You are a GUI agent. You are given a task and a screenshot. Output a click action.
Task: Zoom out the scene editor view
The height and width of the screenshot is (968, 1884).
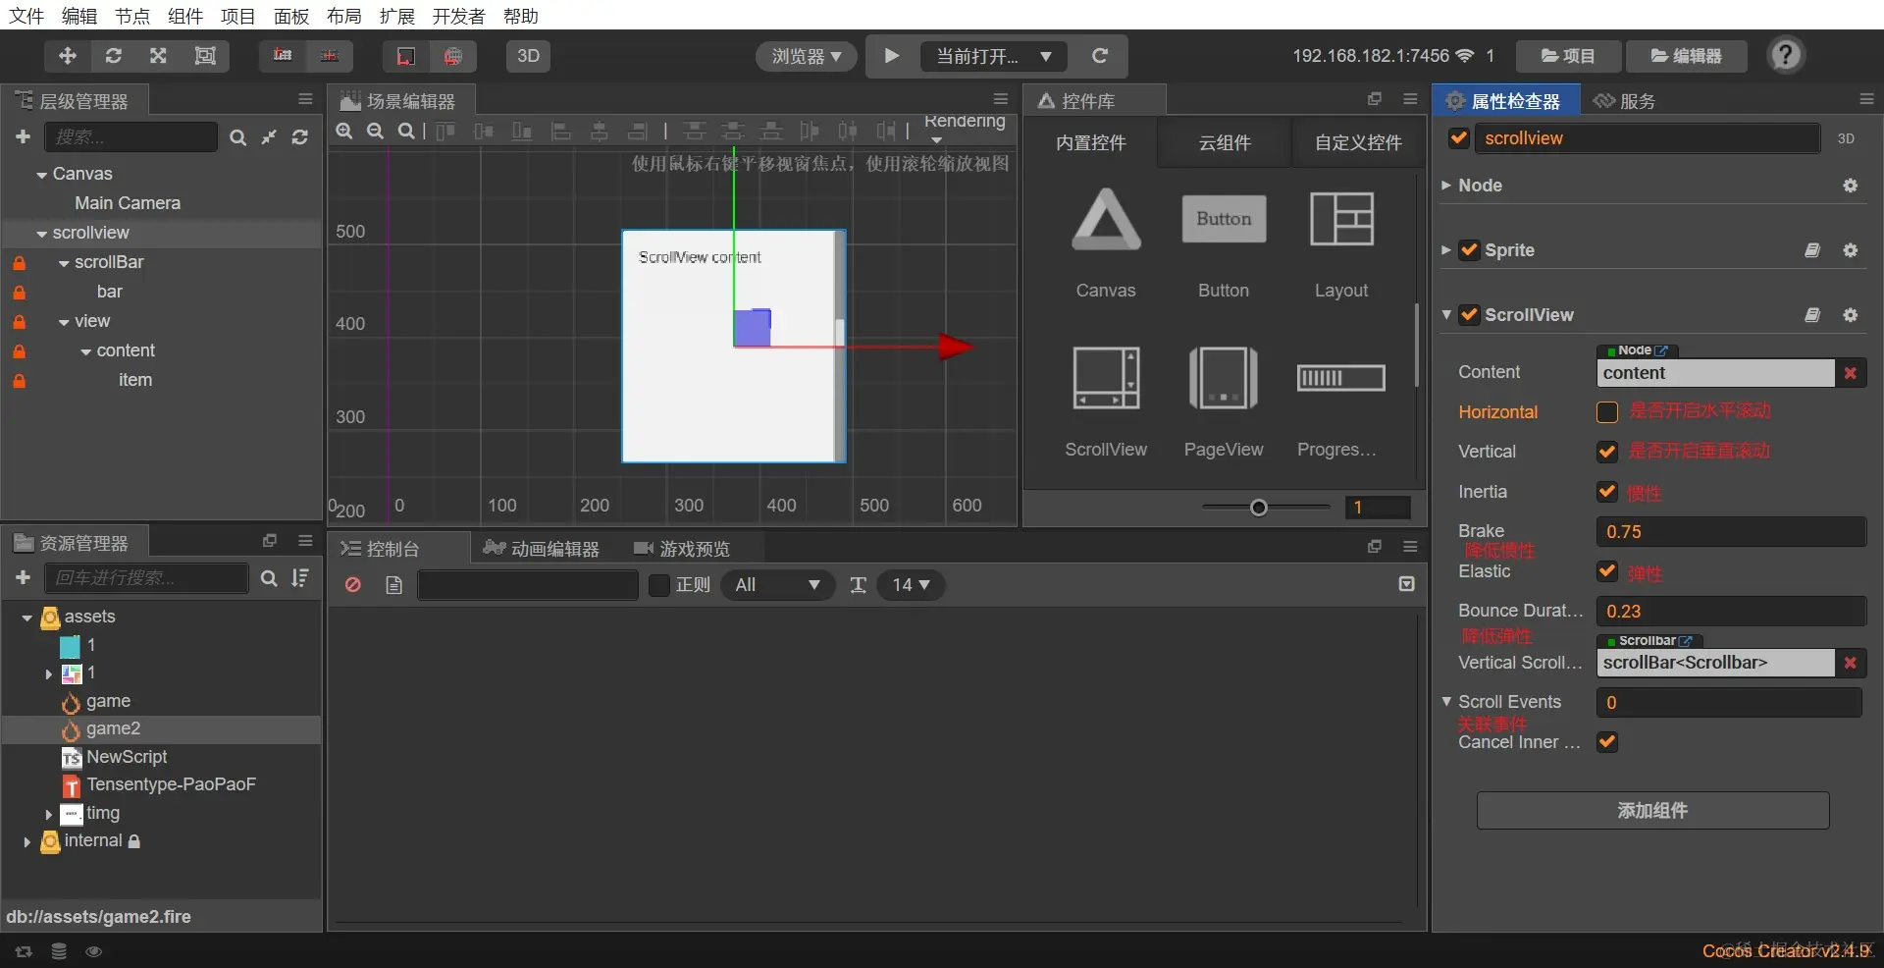tap(375, 131)
